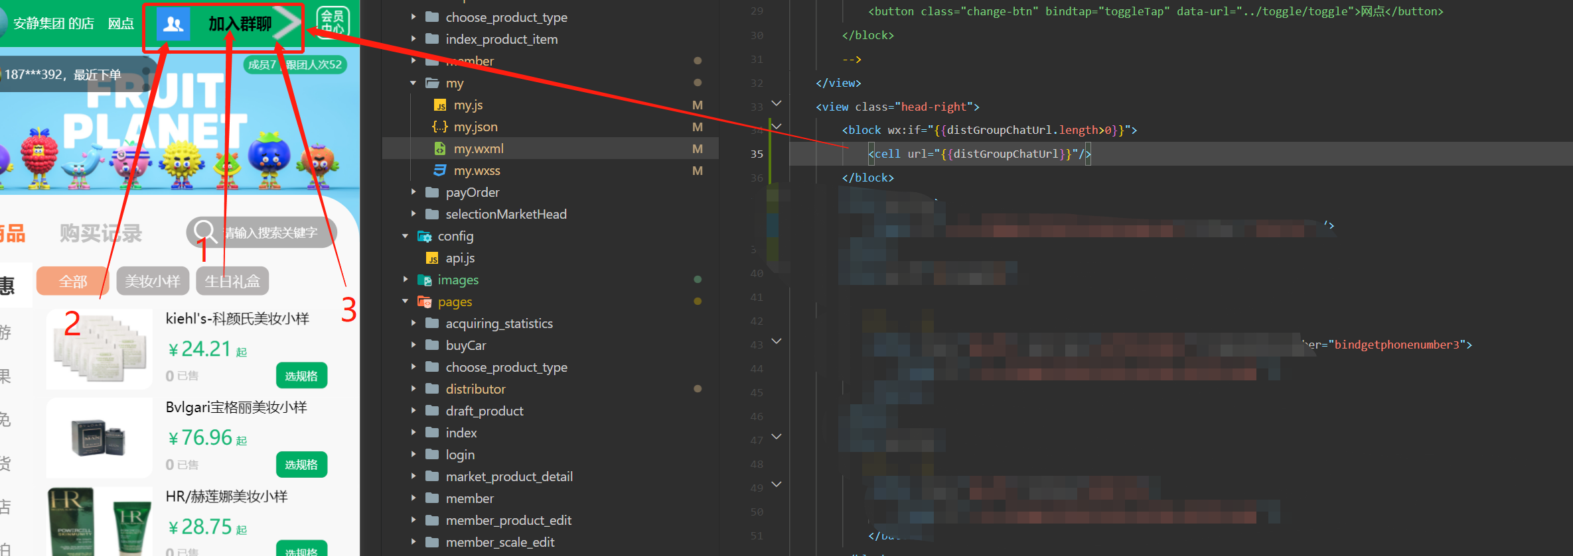The image size is (1573, 556).
Task: Fold code block at line 43
Action: 777,341
